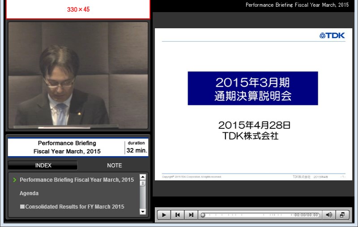Switch layout with the window toggle icon

click(342, 215)
